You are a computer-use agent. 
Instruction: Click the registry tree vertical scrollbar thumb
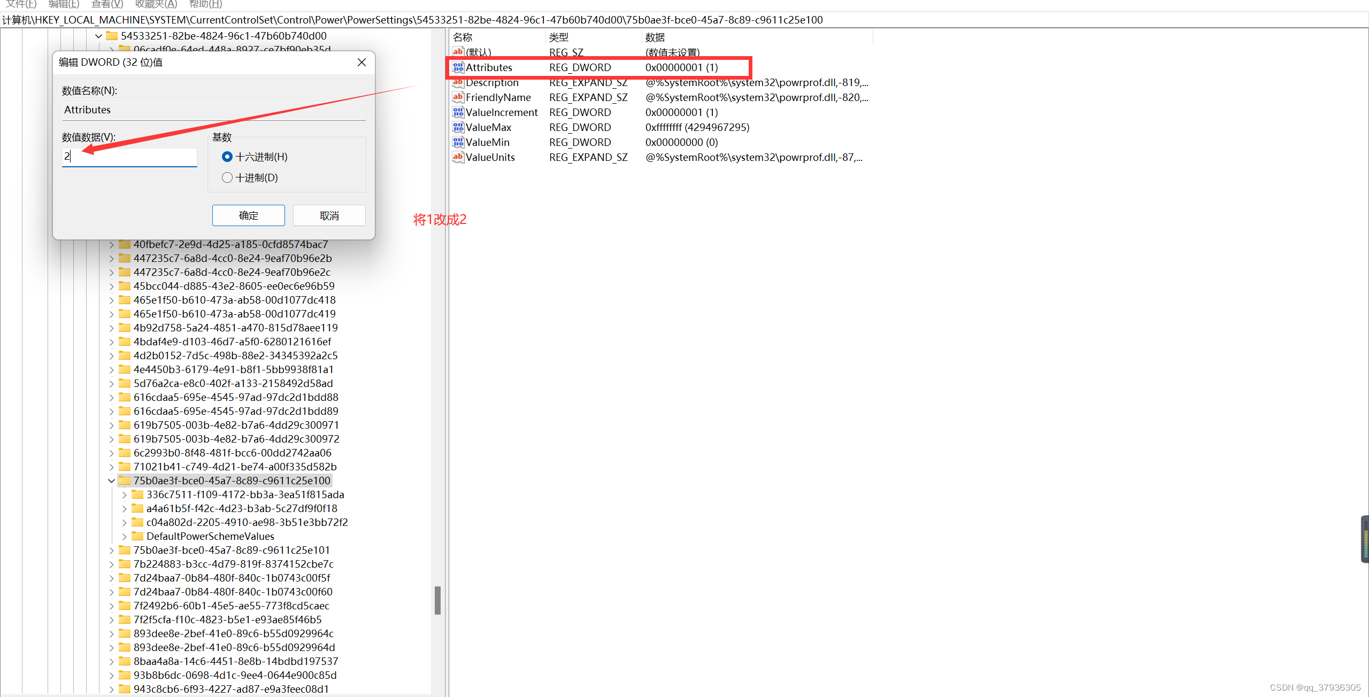click(437, 600)
